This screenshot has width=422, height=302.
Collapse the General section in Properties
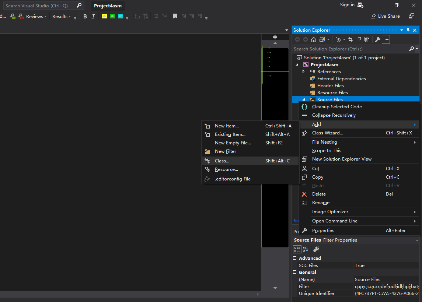[294, 272]
